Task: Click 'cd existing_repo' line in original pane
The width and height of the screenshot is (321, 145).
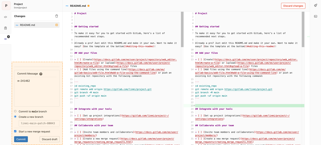Action: (85, 86)
